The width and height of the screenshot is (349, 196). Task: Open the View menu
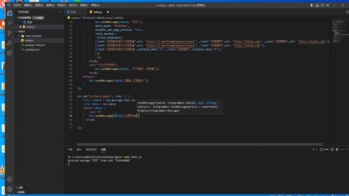pos(50,5)
